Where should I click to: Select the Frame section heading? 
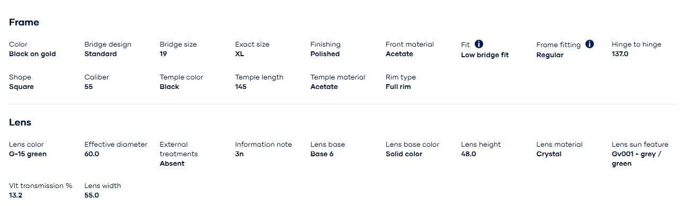(24, 22)
